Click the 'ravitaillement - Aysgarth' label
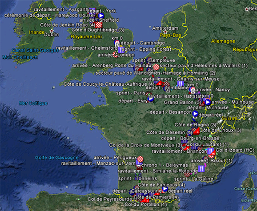Image resolution: width=257 pixels, height=211 pixels. tap(61, 10)
